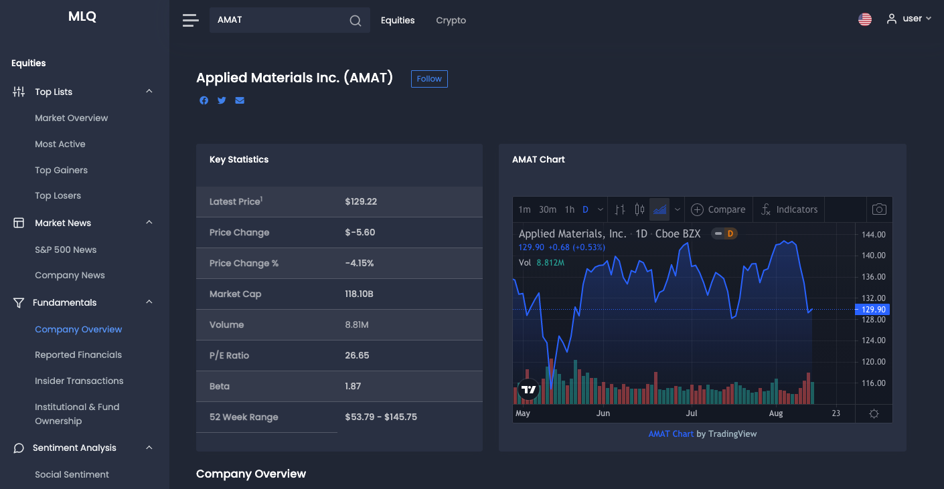
Task: Switch to the Crypto tab
Action: 451,20
